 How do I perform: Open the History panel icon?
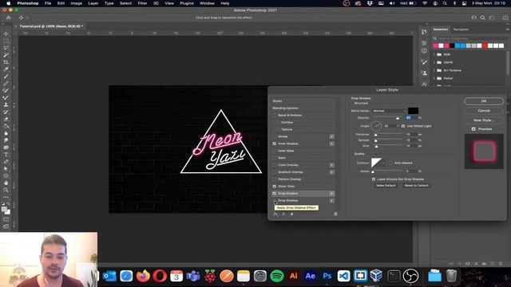coord(424,32)
